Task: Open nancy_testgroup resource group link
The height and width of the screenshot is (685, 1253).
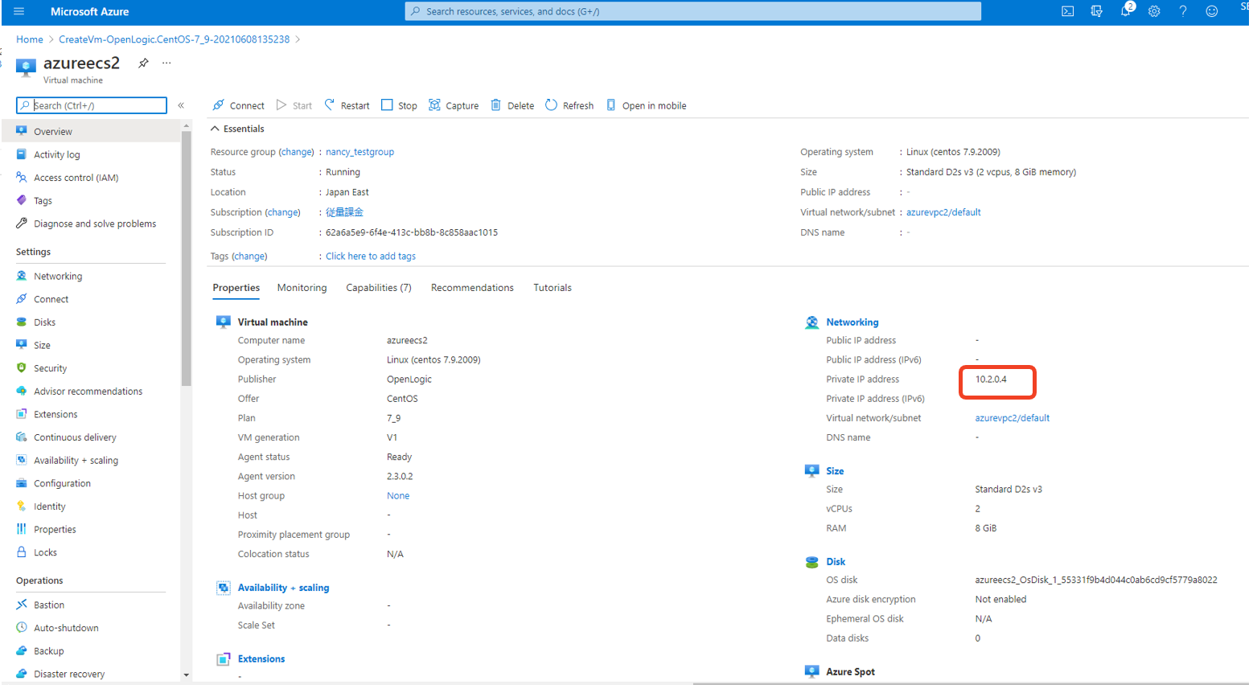Action: (359, 152)
